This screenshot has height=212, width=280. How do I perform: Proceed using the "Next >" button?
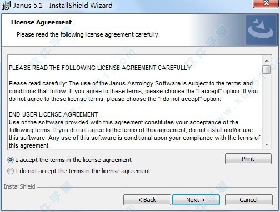coord(196,200)
